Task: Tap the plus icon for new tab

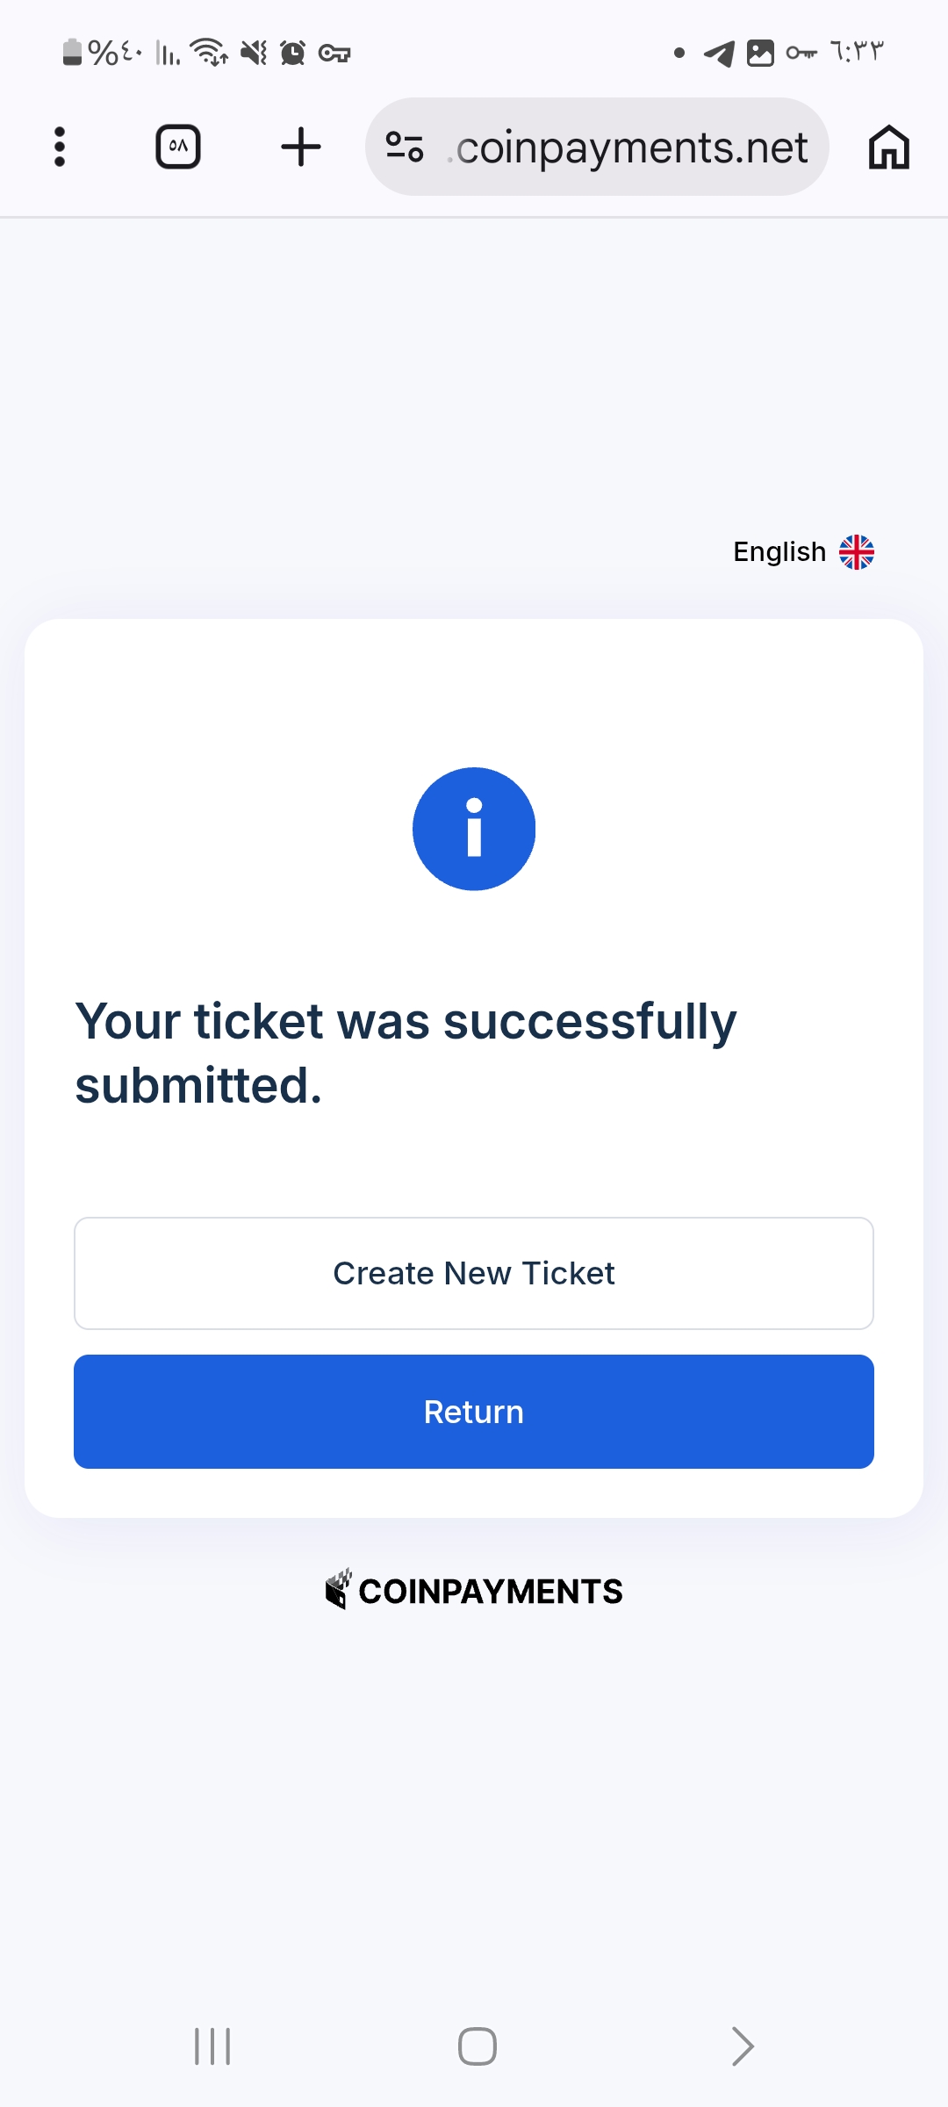Action: tap(300, 147)
